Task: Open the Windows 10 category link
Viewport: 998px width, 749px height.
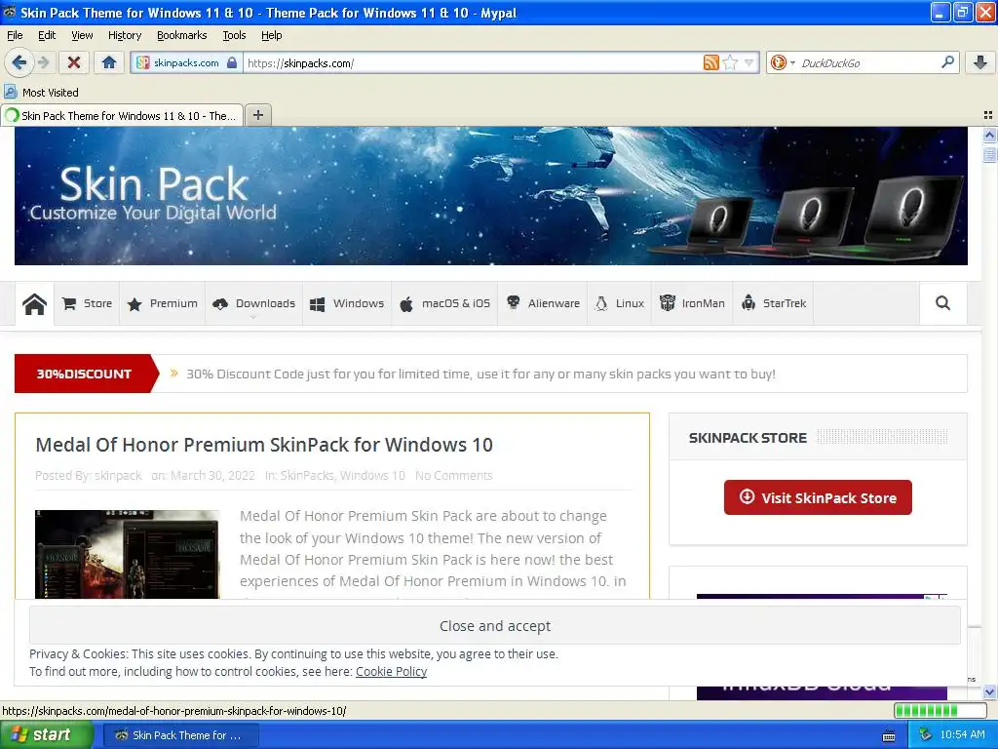Action: pos(372,475)
